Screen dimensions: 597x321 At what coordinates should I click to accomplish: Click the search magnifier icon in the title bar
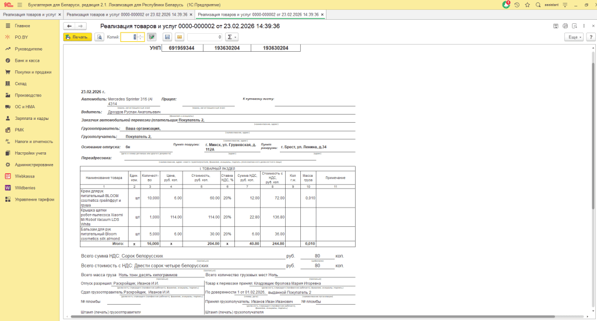click(x=538, y=5)
